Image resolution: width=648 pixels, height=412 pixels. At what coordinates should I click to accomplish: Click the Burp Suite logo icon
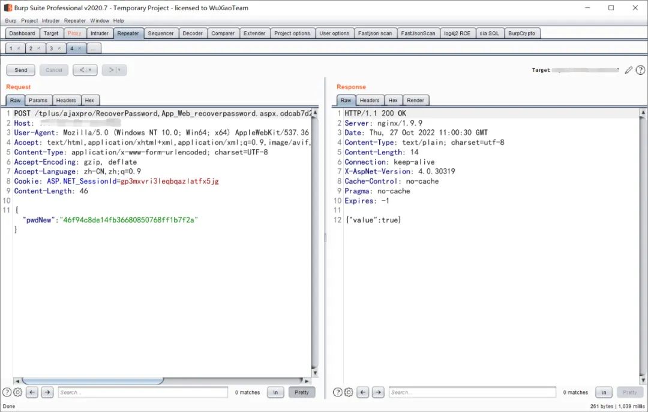(x=8, y=7)
